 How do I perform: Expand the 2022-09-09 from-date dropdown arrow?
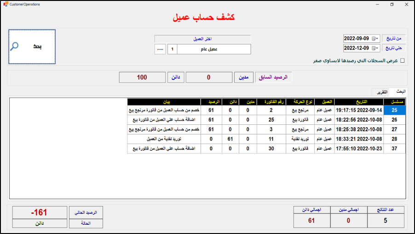pyautogui.click(x=378, y=38)
